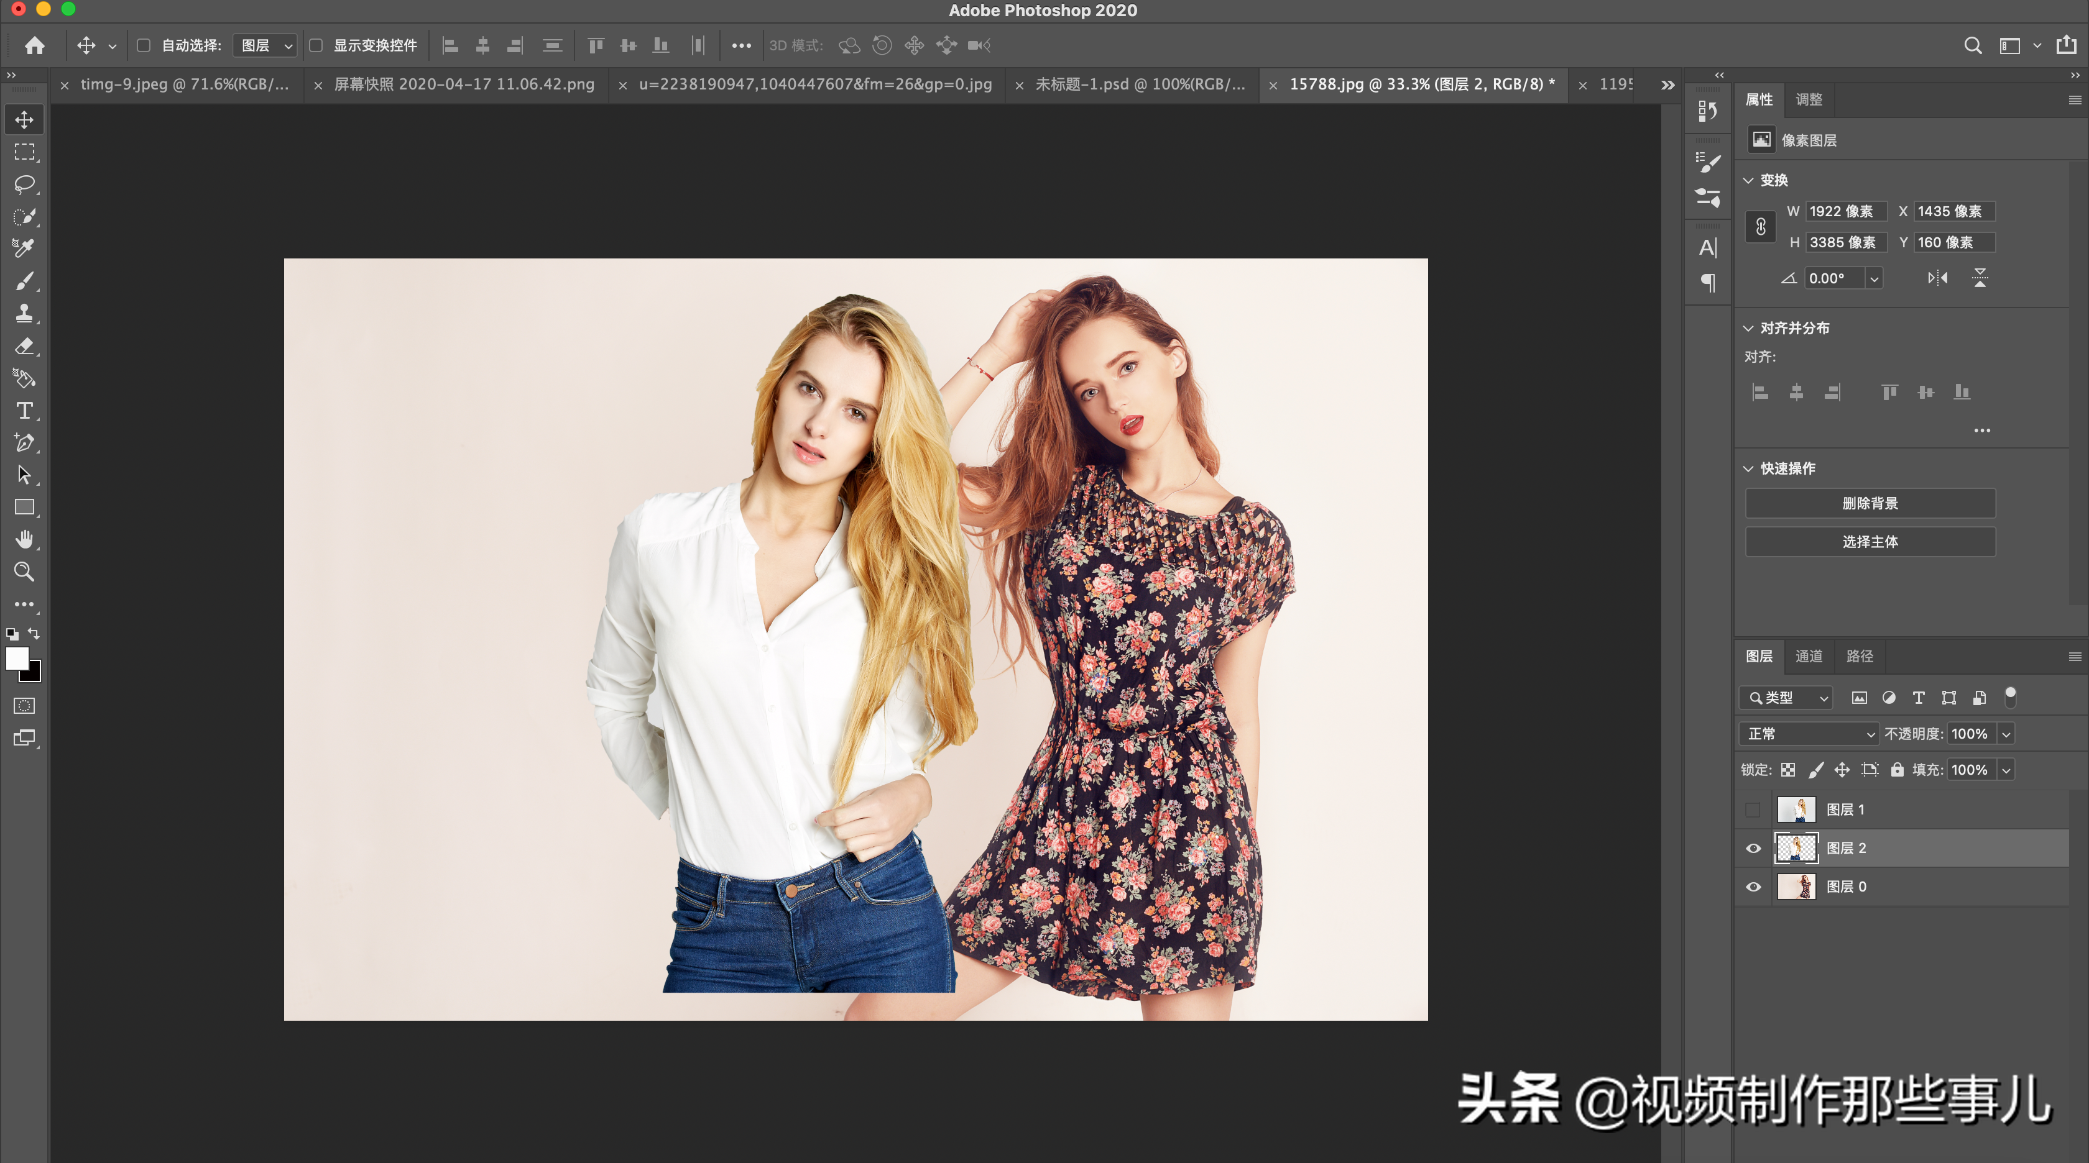Open the opacity 不透明度 dropdown arrow
2089x1163 pixels.
2006,734
